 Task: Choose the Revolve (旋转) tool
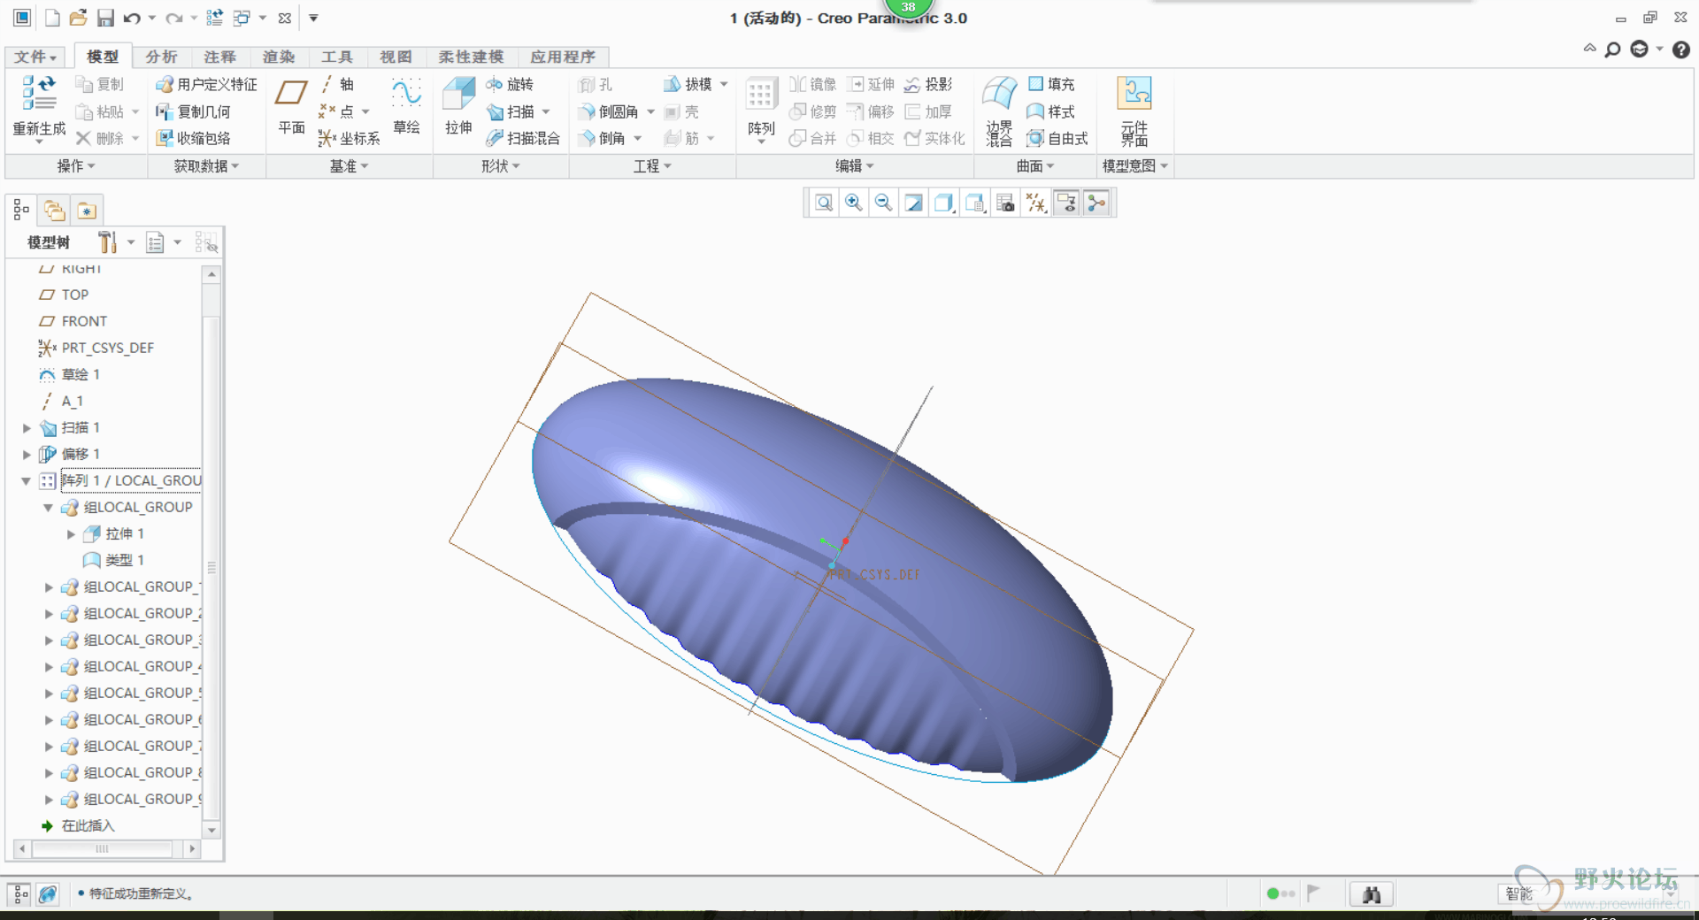click(x=510, y=84)
